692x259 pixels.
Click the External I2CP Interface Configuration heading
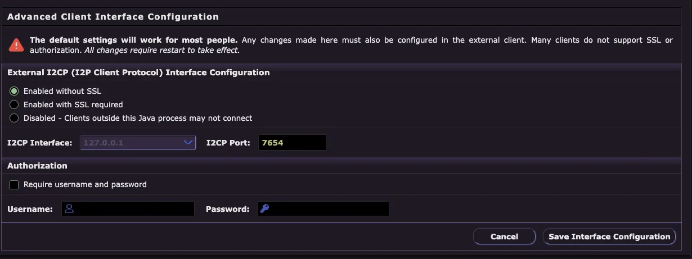[138, 72]
